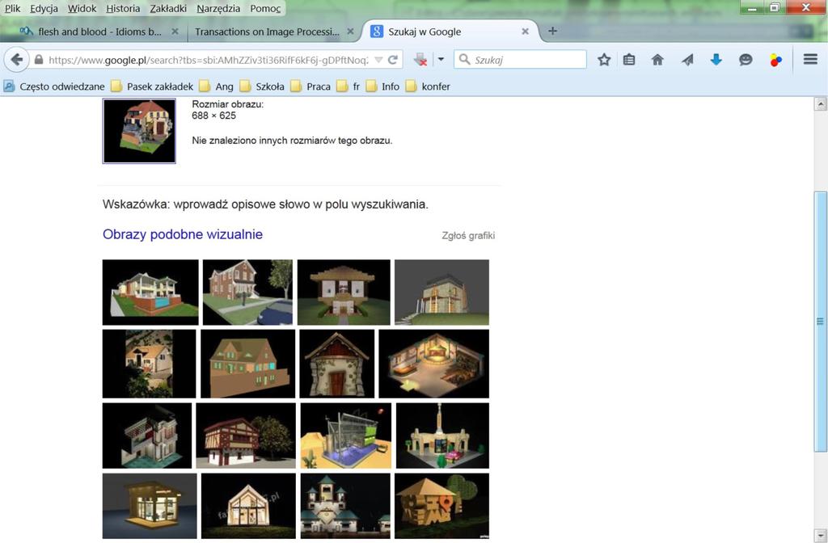Expand the dropdown arrow beside blocked download icon
Screen dimensions: 828x543
[x=441, y=60]
